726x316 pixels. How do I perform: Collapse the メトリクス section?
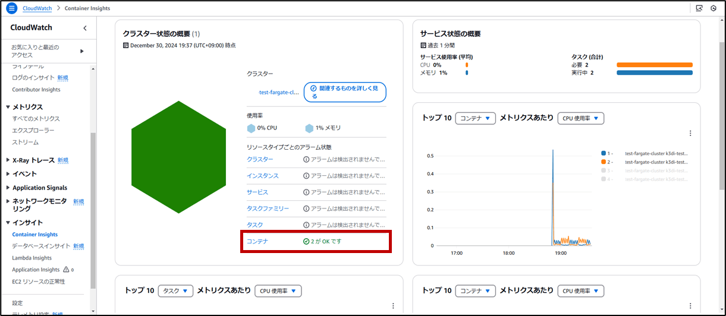click(x=8, y=107)
